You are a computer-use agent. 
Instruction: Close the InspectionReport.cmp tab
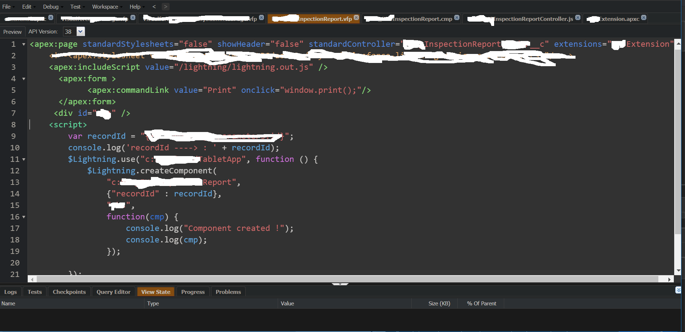(x=457, y=18)
